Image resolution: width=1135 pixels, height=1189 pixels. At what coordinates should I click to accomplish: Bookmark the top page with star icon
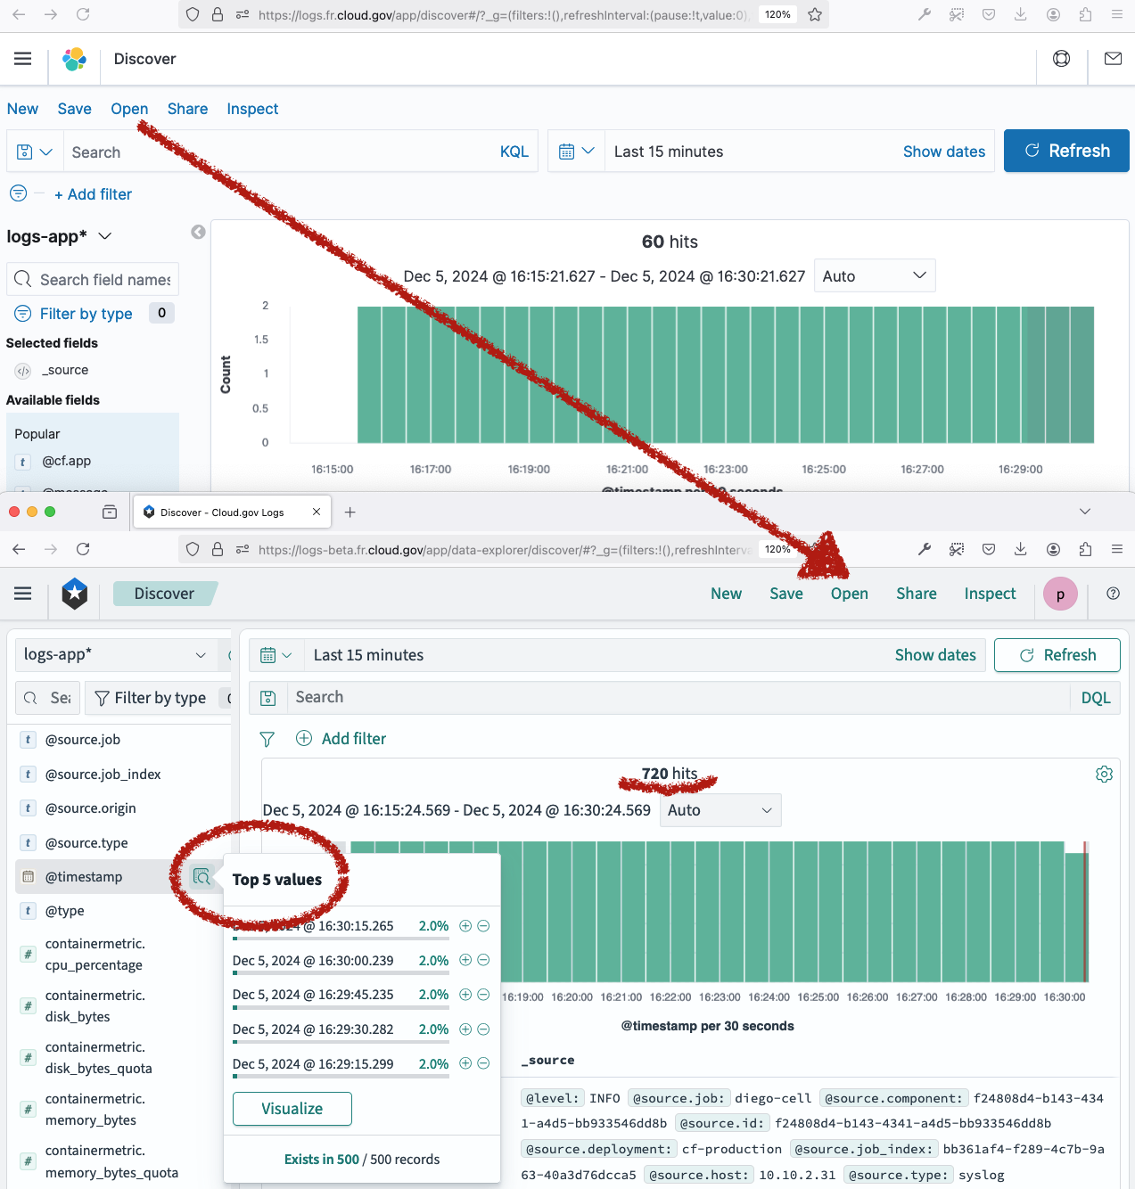click(x=815, y=14)
